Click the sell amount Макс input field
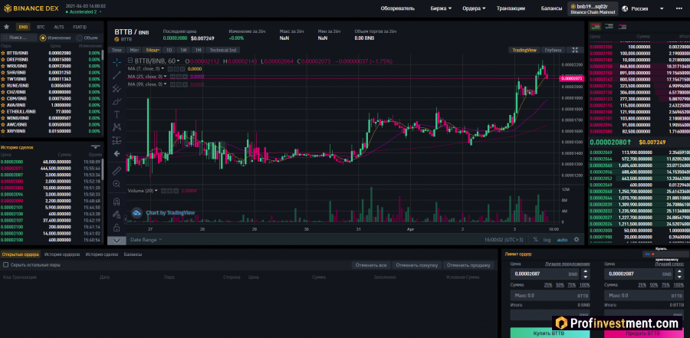The height and width of the screenshot is (338, 690). click(642, 295)
